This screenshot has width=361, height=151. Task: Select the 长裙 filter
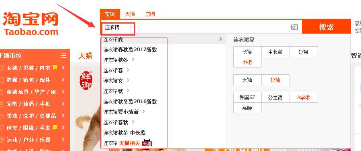247,52
